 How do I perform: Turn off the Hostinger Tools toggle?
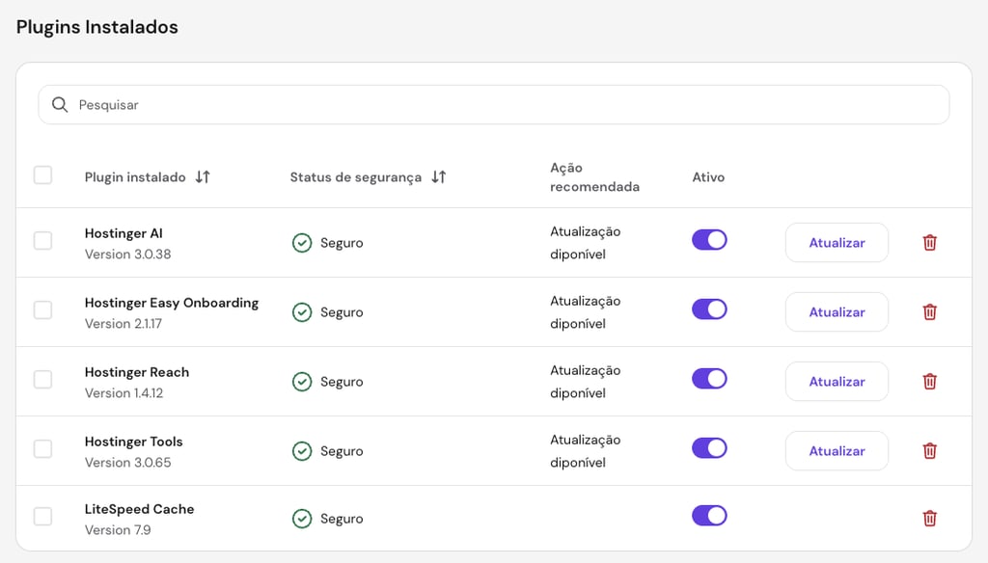(709, 447)
